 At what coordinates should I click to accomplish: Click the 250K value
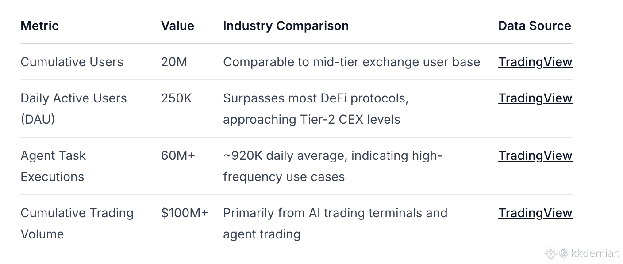tap(176, 98)
